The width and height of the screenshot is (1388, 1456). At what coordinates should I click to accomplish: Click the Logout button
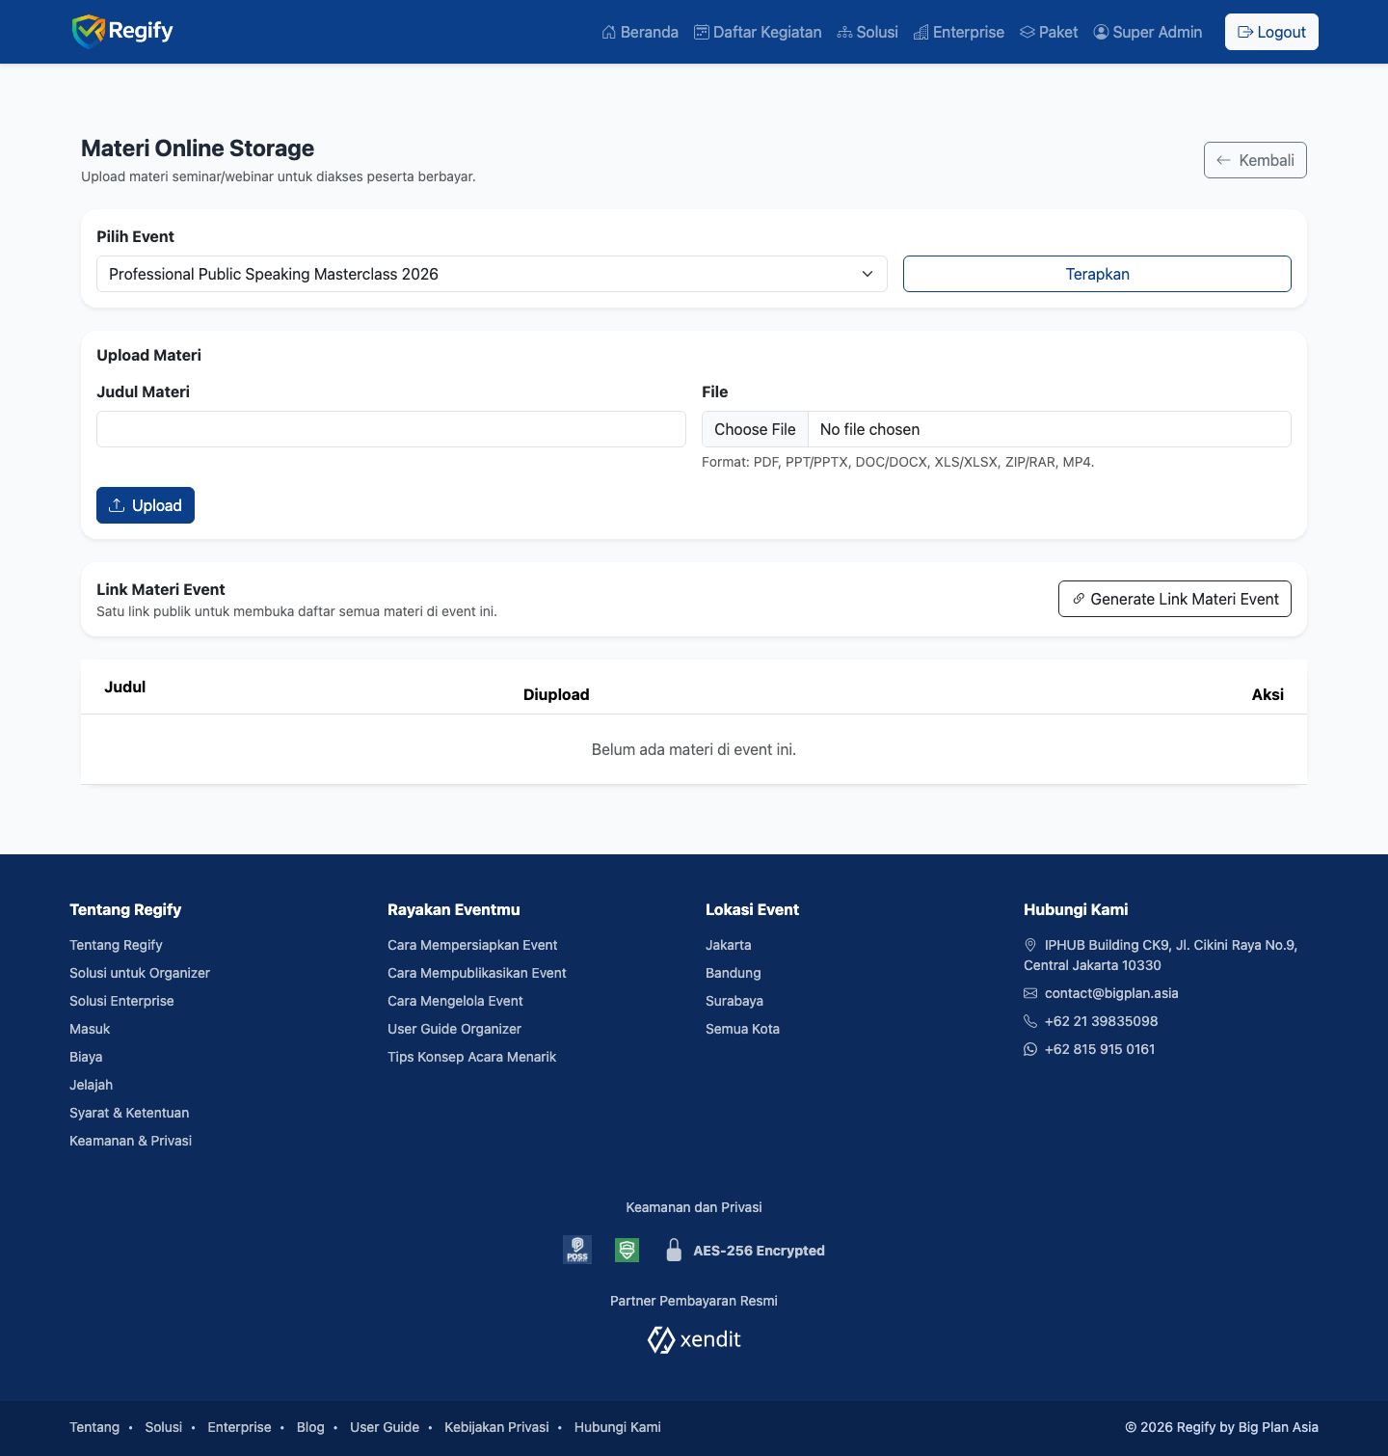1271,32
